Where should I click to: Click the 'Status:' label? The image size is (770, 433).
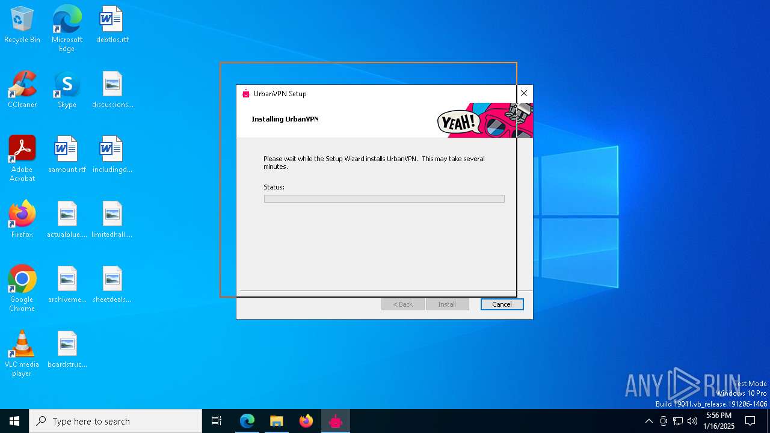coord(274,187)
